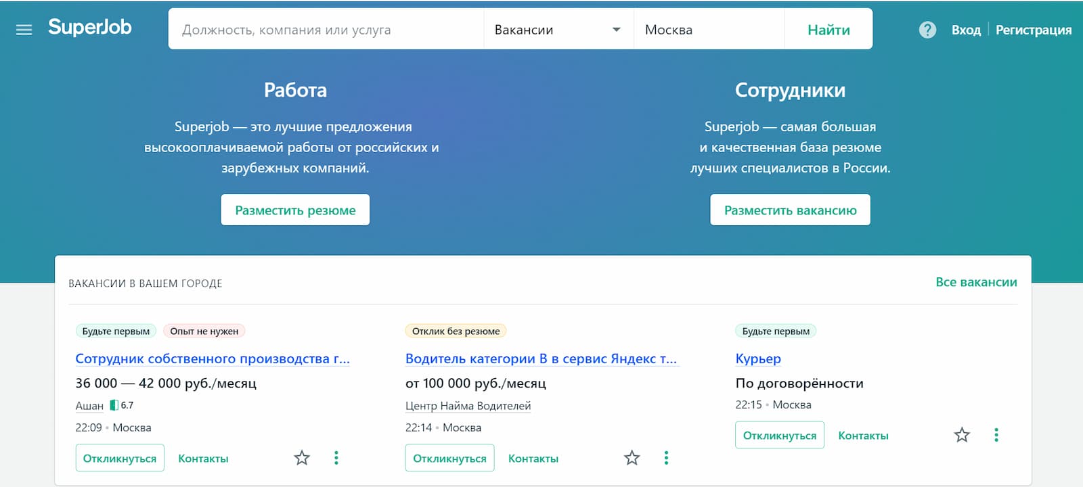
Task: Visit the Ашан company page
Action: [x=89, y=405]
